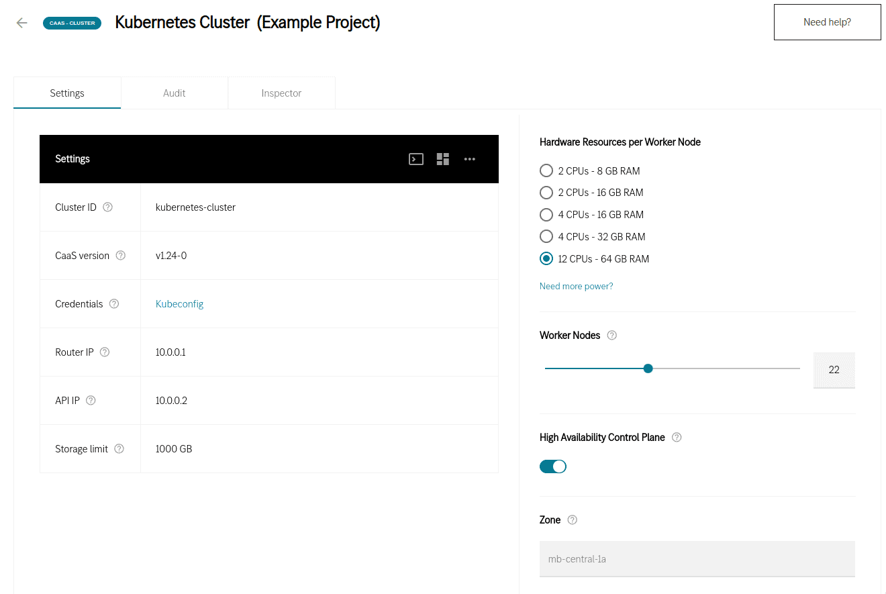Image resolution: width=886 pixels, height=594 pixels.
Task: Click the back arrow at top left
Action: tap(21, 22)
